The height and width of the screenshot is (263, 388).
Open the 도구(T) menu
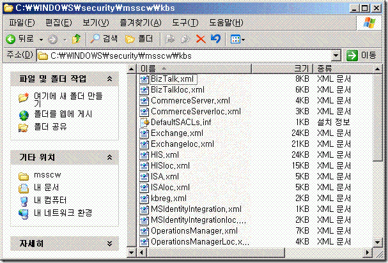[x=185, y=23]
